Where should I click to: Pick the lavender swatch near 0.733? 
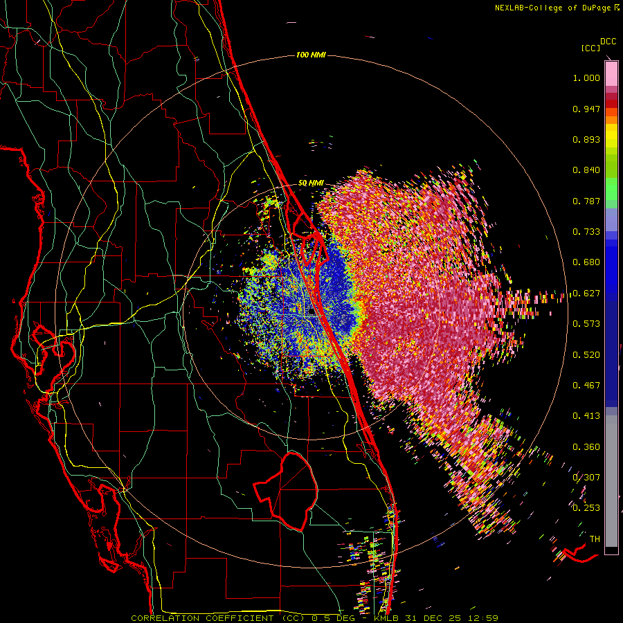click(611, 219)
